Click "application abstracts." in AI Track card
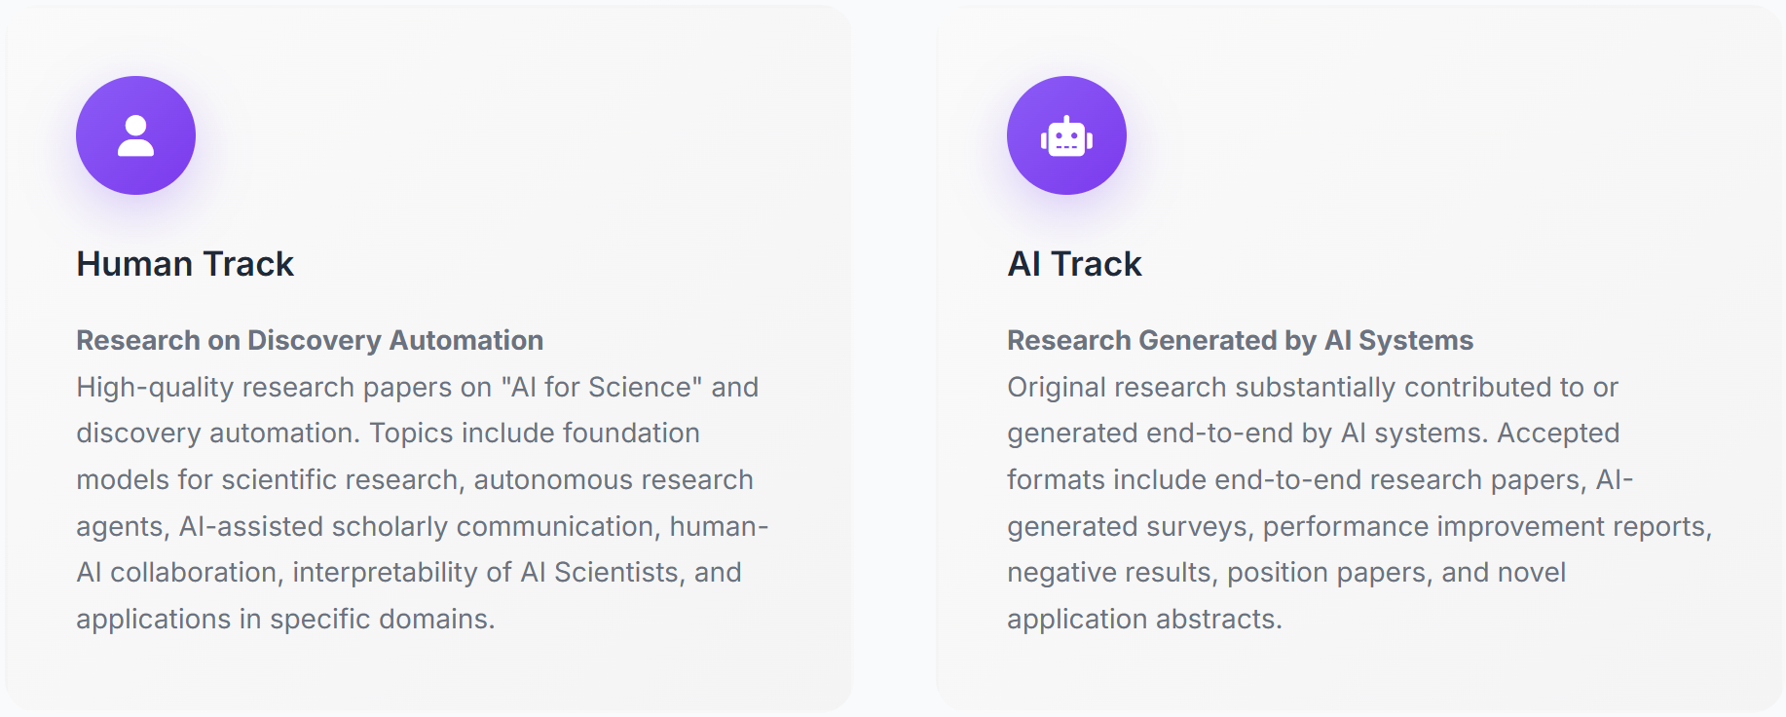 pyautogui.click(x=1144, y=619)
